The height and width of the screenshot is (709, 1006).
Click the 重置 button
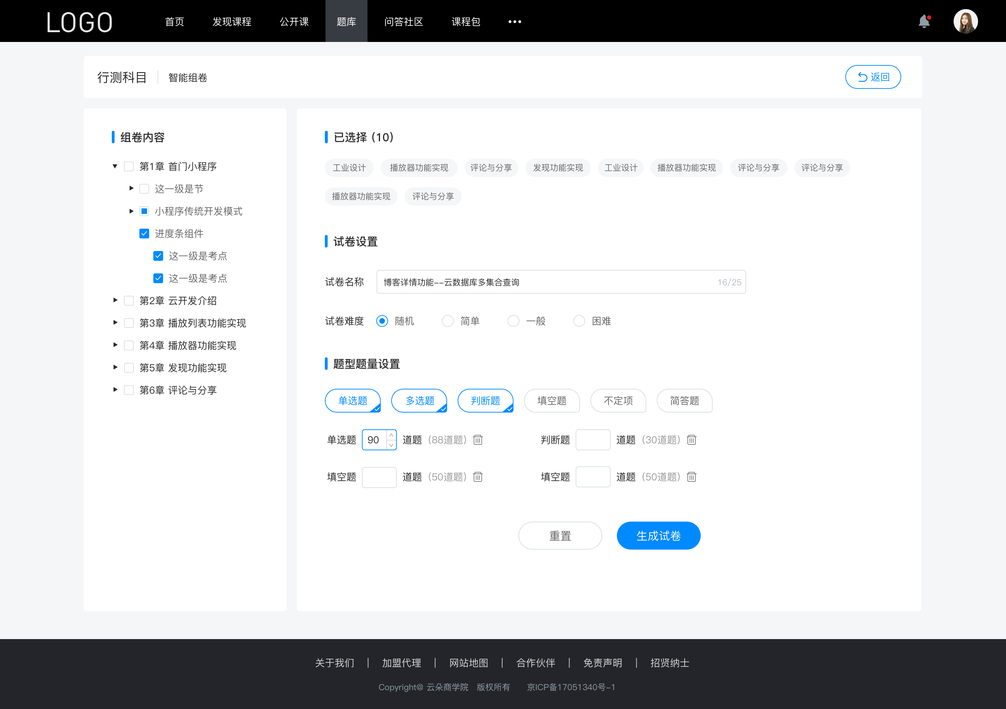tap(559, 536)
